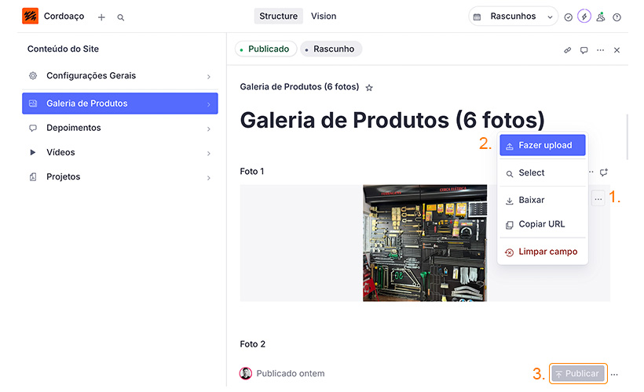
Task: Select Galeria de Produtos sidebar item
Action: 120,103
